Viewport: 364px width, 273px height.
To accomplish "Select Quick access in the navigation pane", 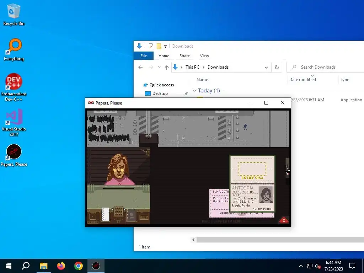I will [x=158, y=85].
